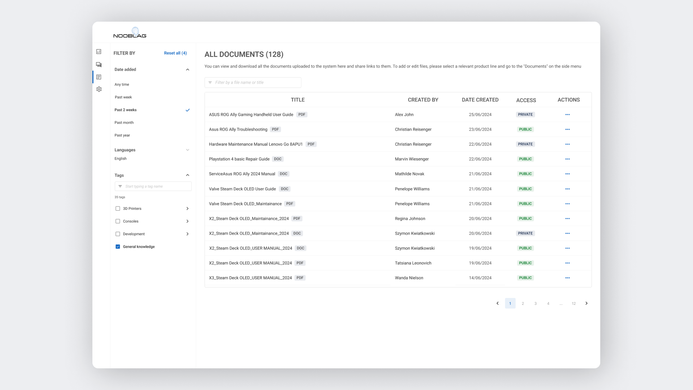Enable the Consoles tag checkbox

point(118,221)
